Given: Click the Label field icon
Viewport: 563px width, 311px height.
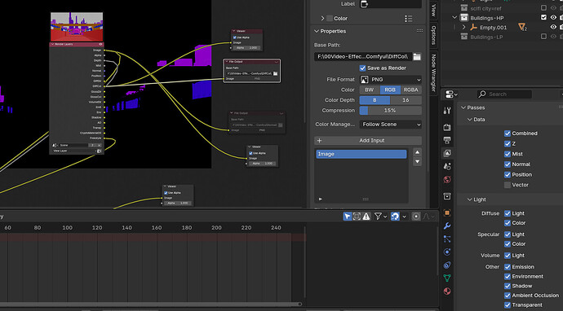Looking at the screenshot, I should (365, 4).
